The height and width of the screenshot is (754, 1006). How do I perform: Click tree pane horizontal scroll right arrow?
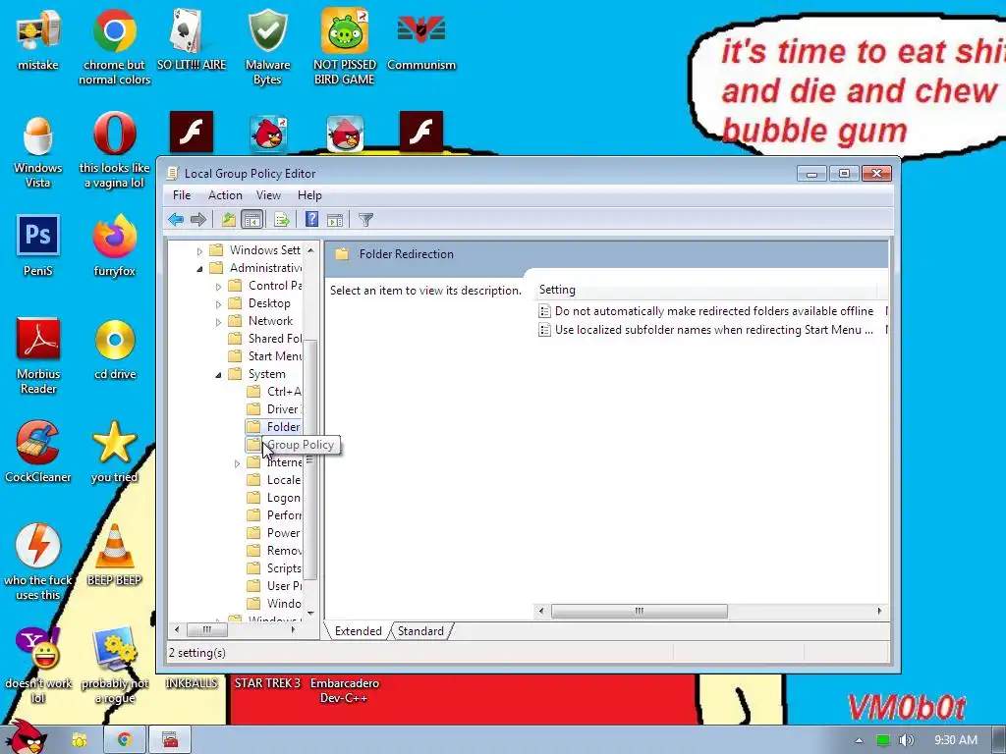tap(293, 629)
